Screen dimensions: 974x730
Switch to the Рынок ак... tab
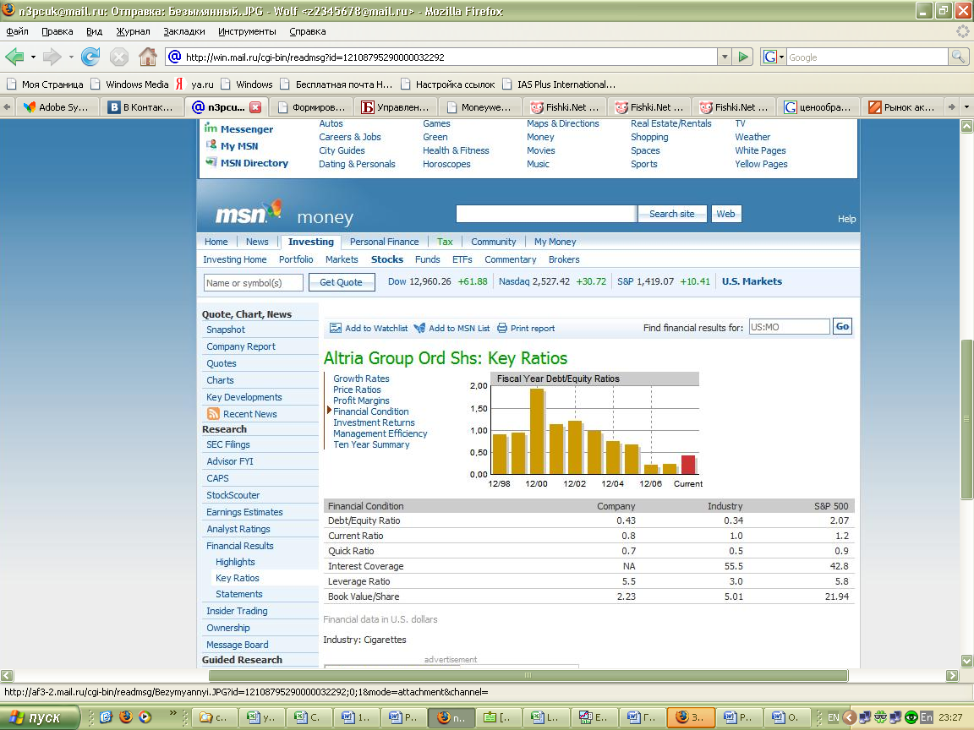pyautogui.click(x=903, y=107)
